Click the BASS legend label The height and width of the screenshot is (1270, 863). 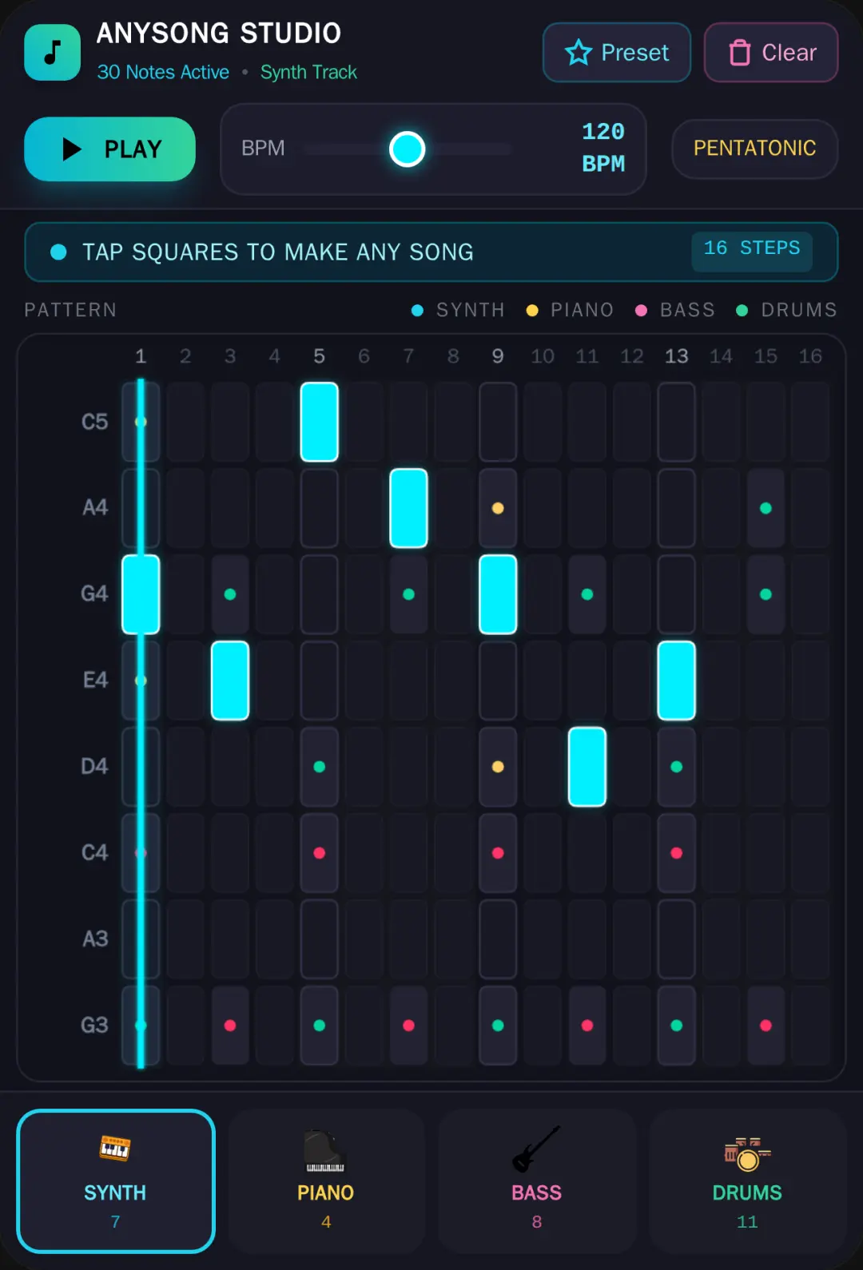tap(687, 310)
